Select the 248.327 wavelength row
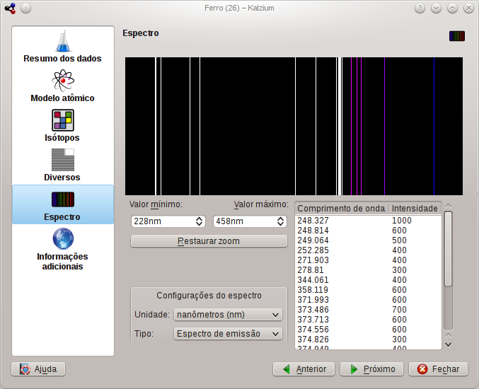 tap(340, 221)
